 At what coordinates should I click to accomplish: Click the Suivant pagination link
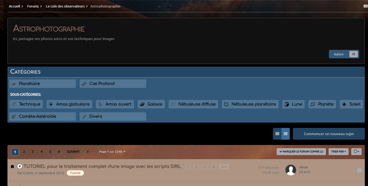tap(73, 152)
